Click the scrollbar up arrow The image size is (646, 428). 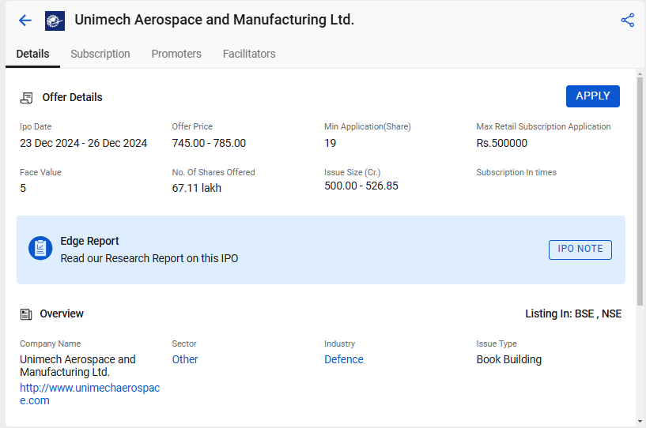click(x=640, y=74)
